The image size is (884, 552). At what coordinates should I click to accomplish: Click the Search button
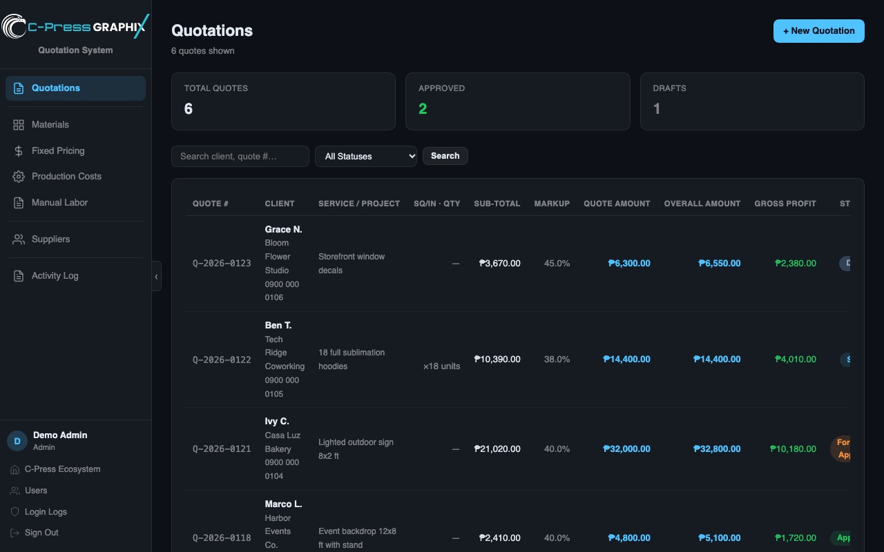coord(445,156)
